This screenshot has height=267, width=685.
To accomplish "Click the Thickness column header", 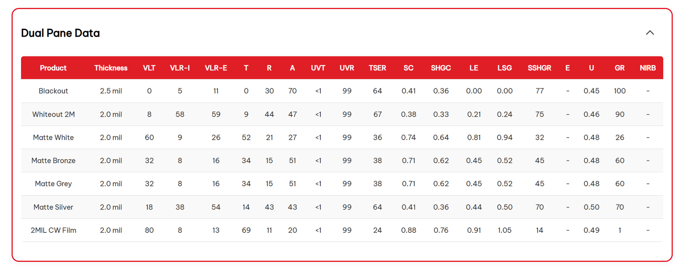I will [x=111, y=68].
